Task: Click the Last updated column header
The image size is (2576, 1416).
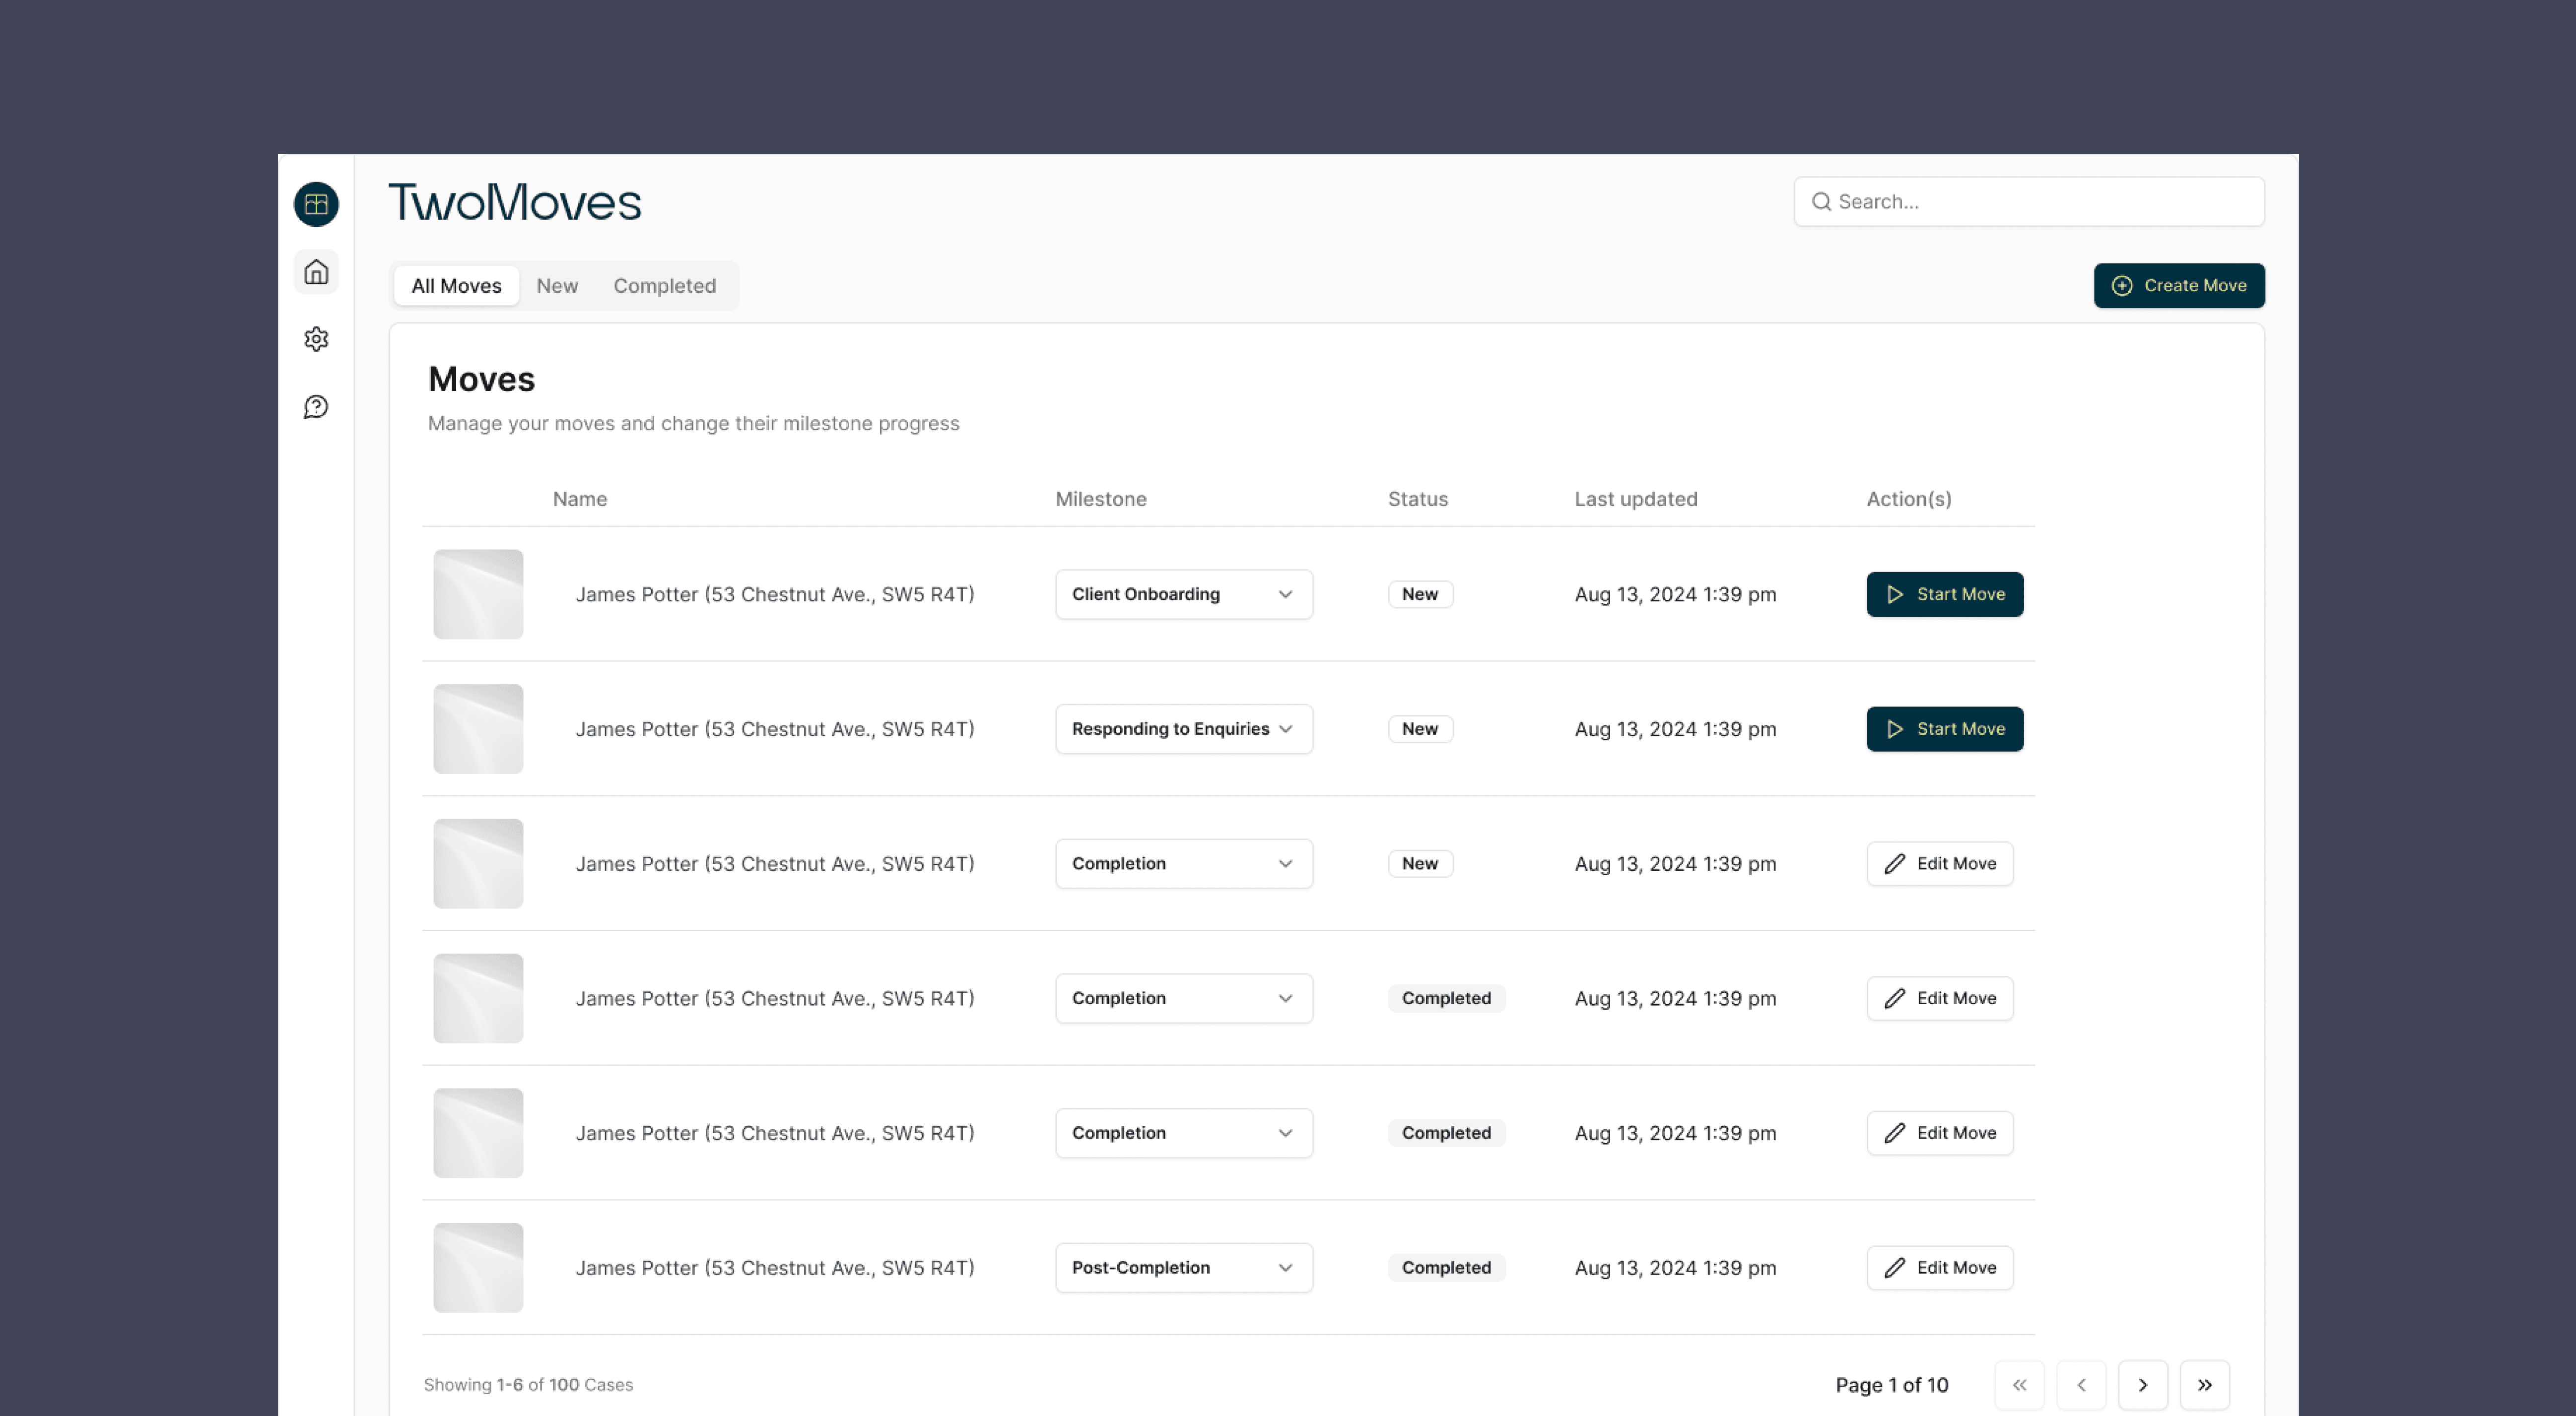Action: pos(1636,499)
